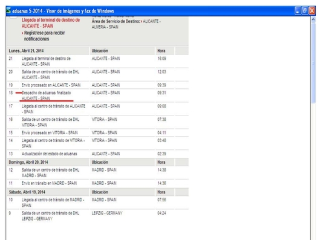Click the time value 09:39
The image size is (320, 240).
coord(162,85)
